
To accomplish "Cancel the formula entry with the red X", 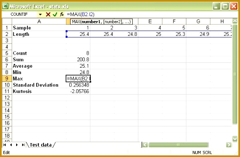I will [48, 14].
